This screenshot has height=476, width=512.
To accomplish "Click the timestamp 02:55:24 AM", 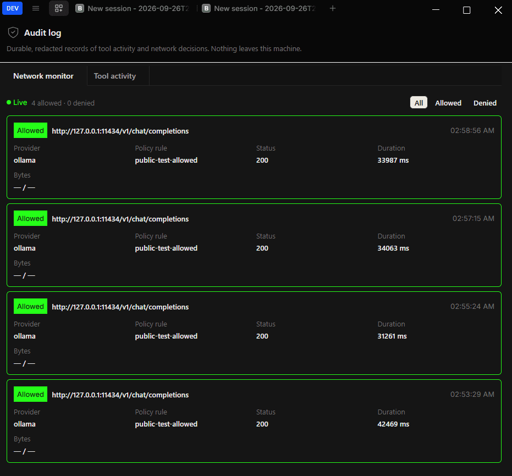I will tap(472, 306).
